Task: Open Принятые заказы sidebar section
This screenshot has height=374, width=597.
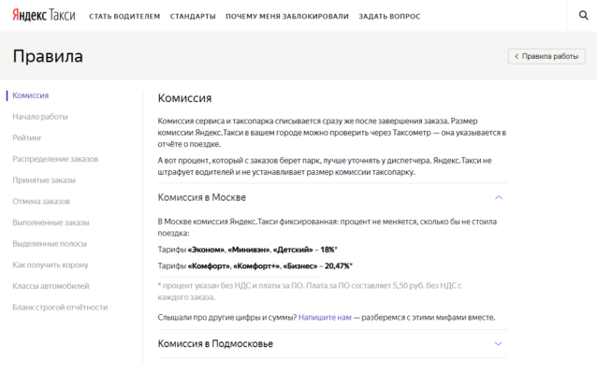Action: (x=44, y=180)
